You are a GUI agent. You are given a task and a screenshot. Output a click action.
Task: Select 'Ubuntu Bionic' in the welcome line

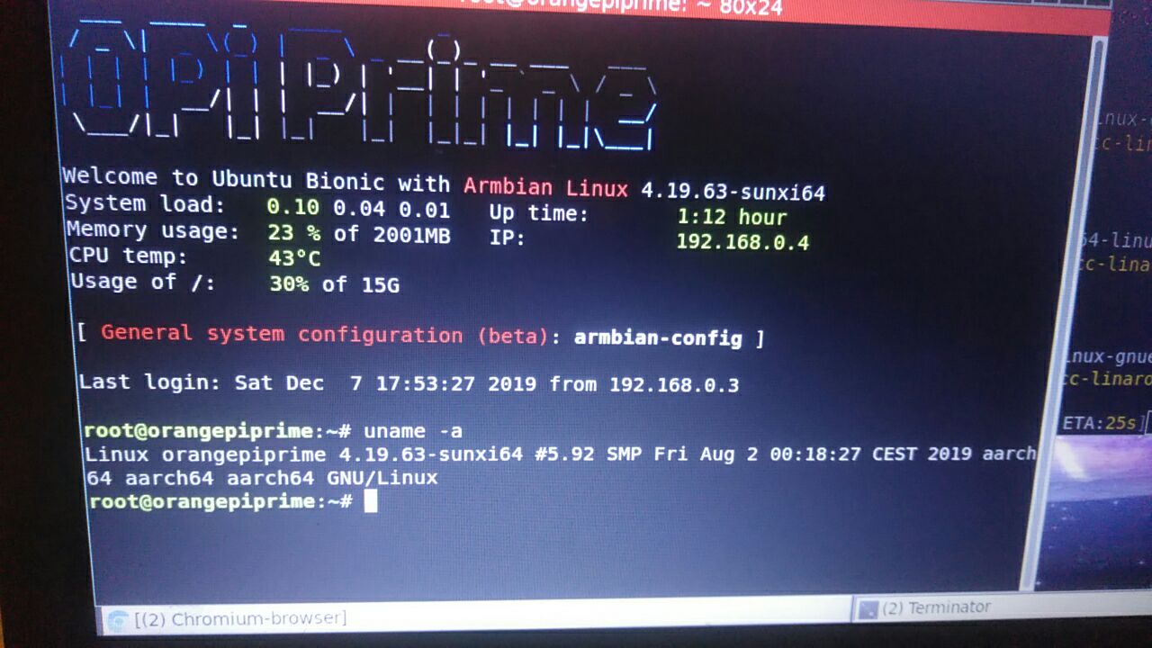click(300, 180)
